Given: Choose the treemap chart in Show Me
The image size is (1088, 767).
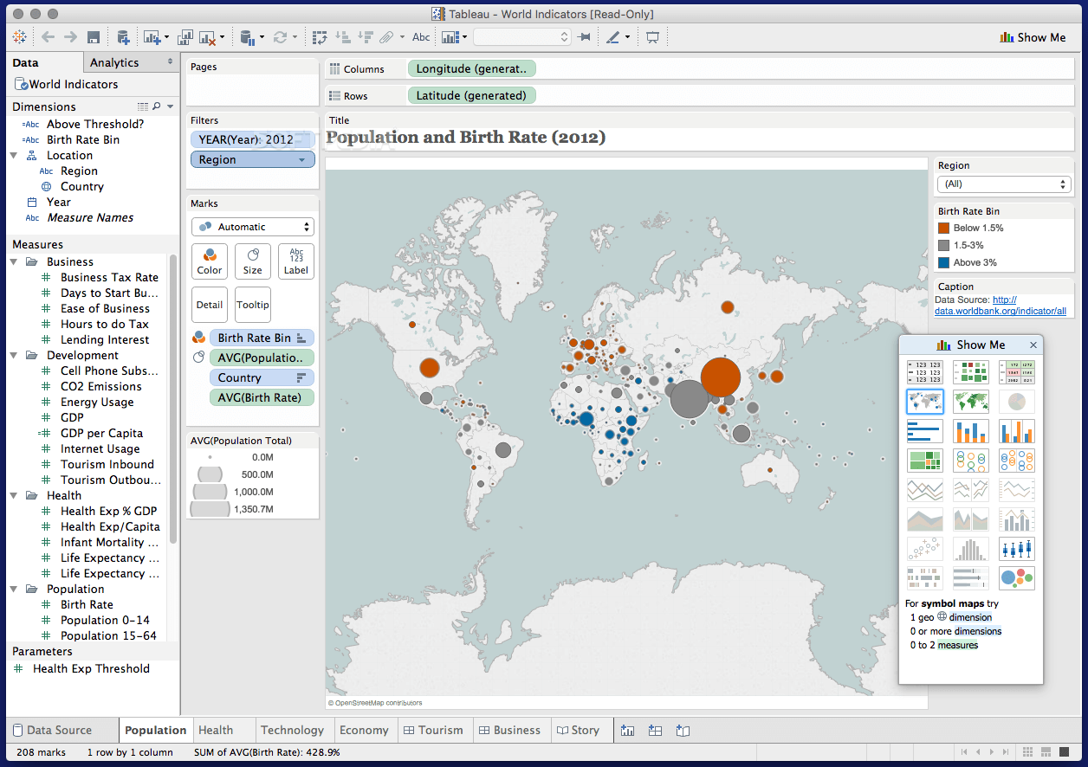Looking at the screenshot, I should pyautogui.click(x=924, y=461).
